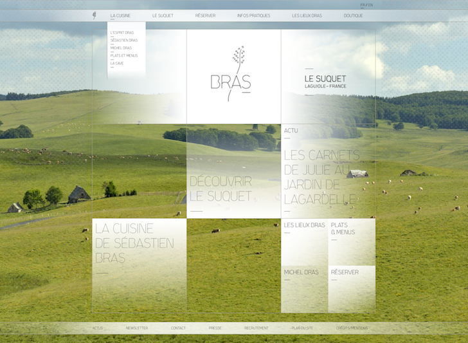Click the central BRAS logo tile

tap(234, 77)
